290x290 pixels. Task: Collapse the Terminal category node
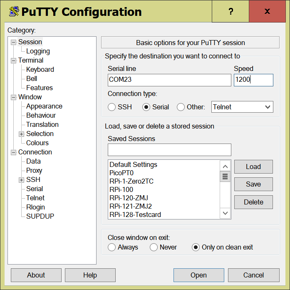click(x=13, y=61)
